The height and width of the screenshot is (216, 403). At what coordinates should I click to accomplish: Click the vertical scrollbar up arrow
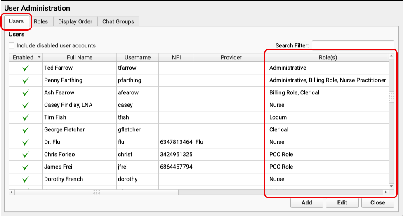pos(391,56)
